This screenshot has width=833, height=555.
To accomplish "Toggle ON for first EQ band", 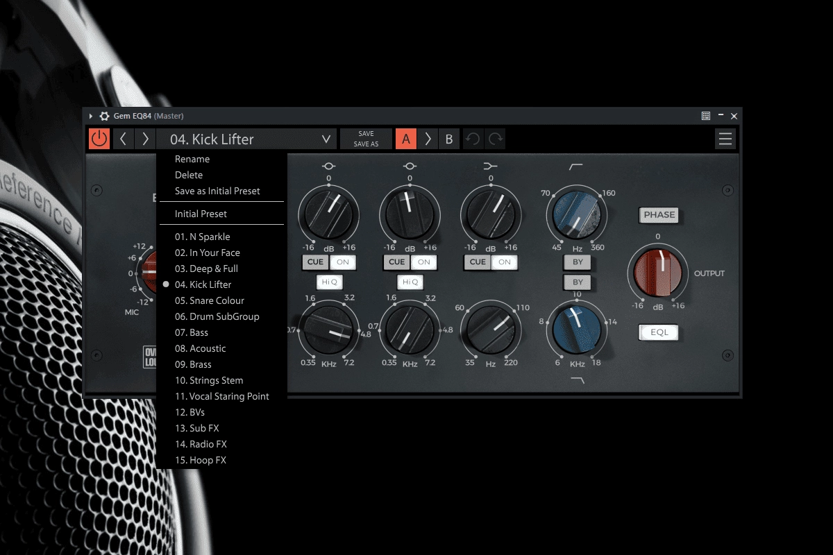I will point(342,262).
